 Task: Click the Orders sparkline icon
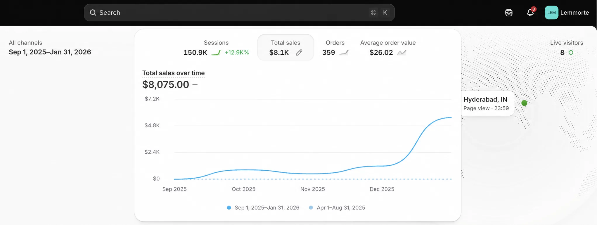tap(344, 53)
